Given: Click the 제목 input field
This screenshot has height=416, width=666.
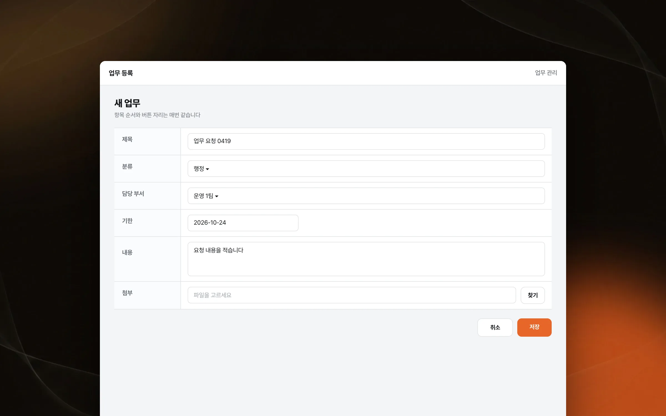Looking at the screenshot, I should [366, 141].
